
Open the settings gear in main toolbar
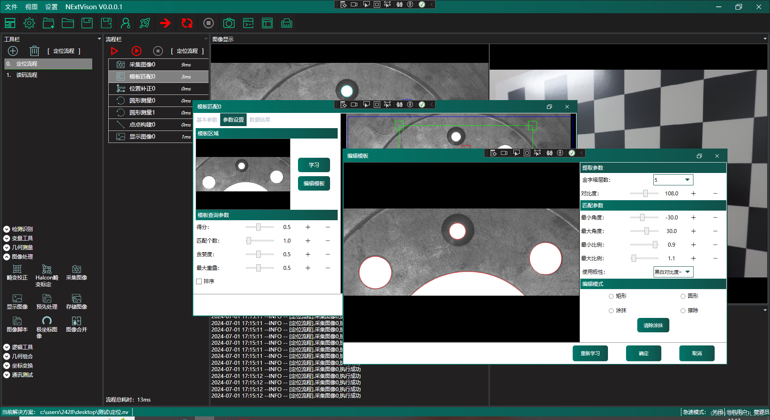[29, 23]
